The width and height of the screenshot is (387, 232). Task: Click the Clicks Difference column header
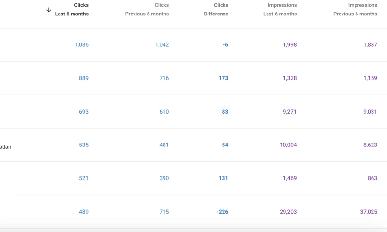[x=216, y=10]
